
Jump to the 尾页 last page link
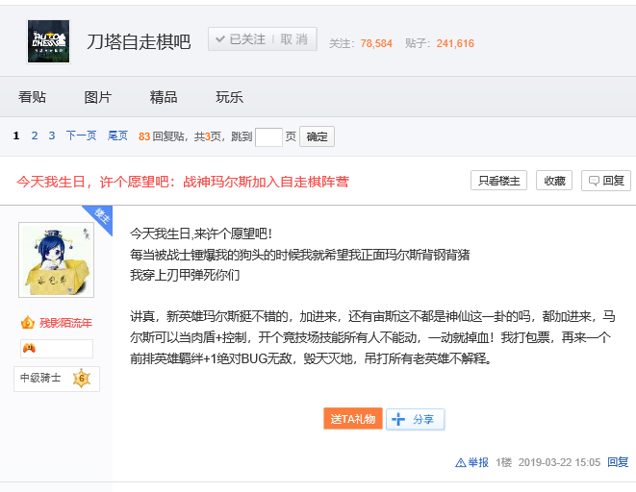(x=117, y=136)
